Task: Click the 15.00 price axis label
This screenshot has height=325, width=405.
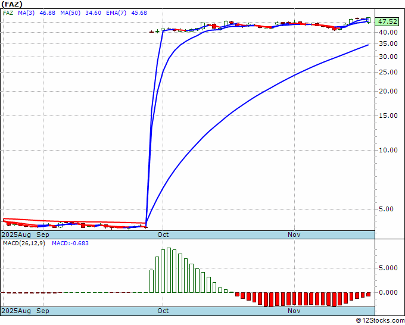Action: [x=388, y=115]
